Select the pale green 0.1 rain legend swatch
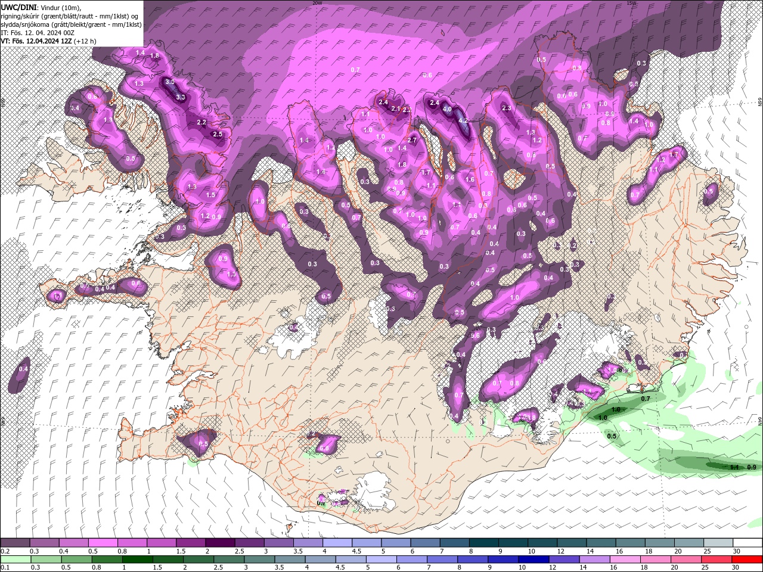 click(15, 559)
